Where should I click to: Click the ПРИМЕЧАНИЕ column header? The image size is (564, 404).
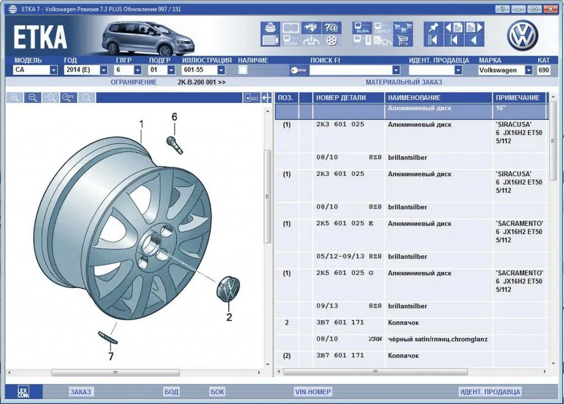pyautogui.click(x=519, y=97)
